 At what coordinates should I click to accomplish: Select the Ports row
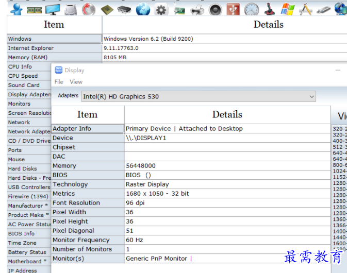(x=29, y=150)
